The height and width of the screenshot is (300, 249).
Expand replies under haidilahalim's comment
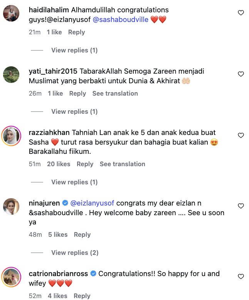pyautogui.click(x=74, y=50)
